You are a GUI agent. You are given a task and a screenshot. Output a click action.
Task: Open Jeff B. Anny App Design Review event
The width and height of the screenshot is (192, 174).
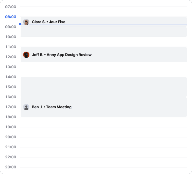[104, 55]
